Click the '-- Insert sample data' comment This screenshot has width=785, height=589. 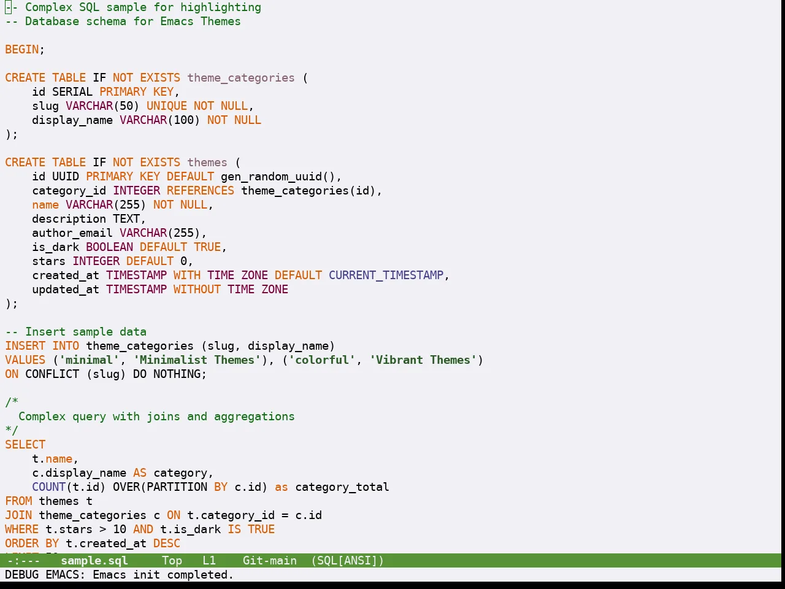(76, 332)
